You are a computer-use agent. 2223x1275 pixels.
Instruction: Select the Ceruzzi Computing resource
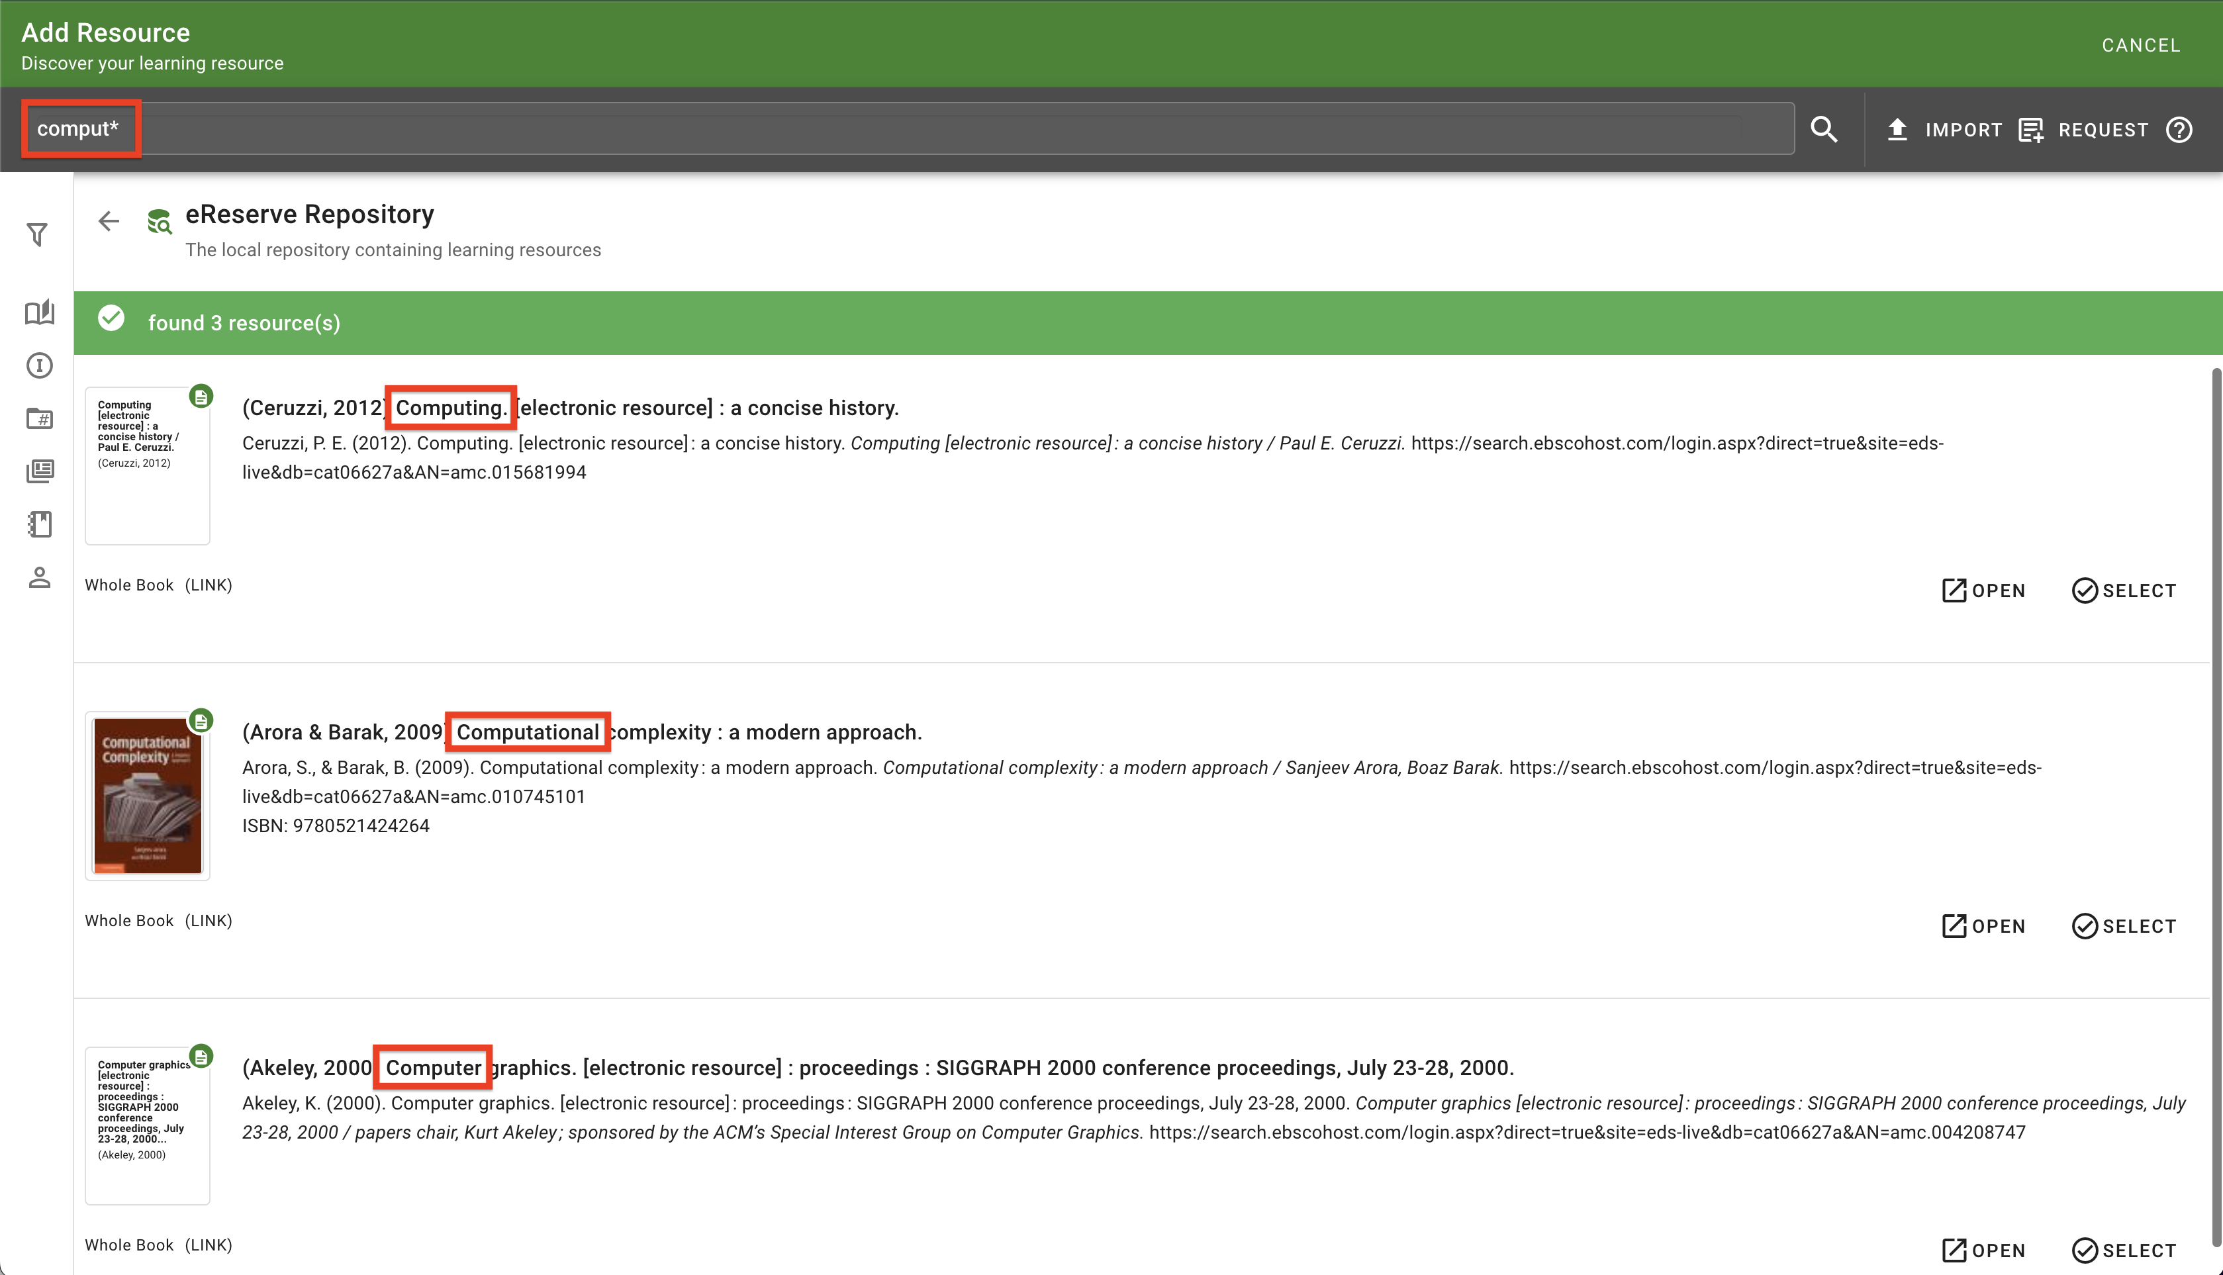[2123, 591]
